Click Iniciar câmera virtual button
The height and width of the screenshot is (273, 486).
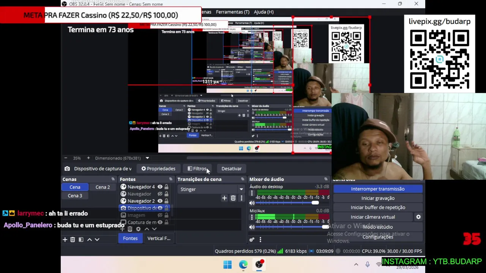[x=373, y=217]
